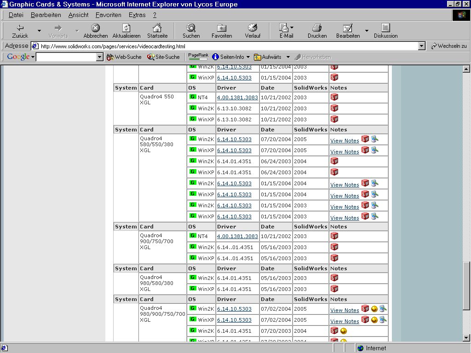Click the Internet zone globe icon

[361, 348]
